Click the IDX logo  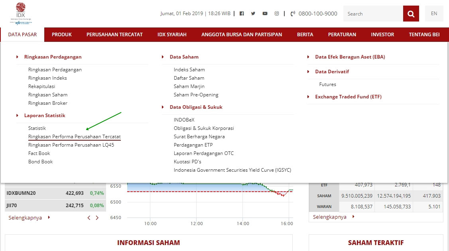(21, 14)
